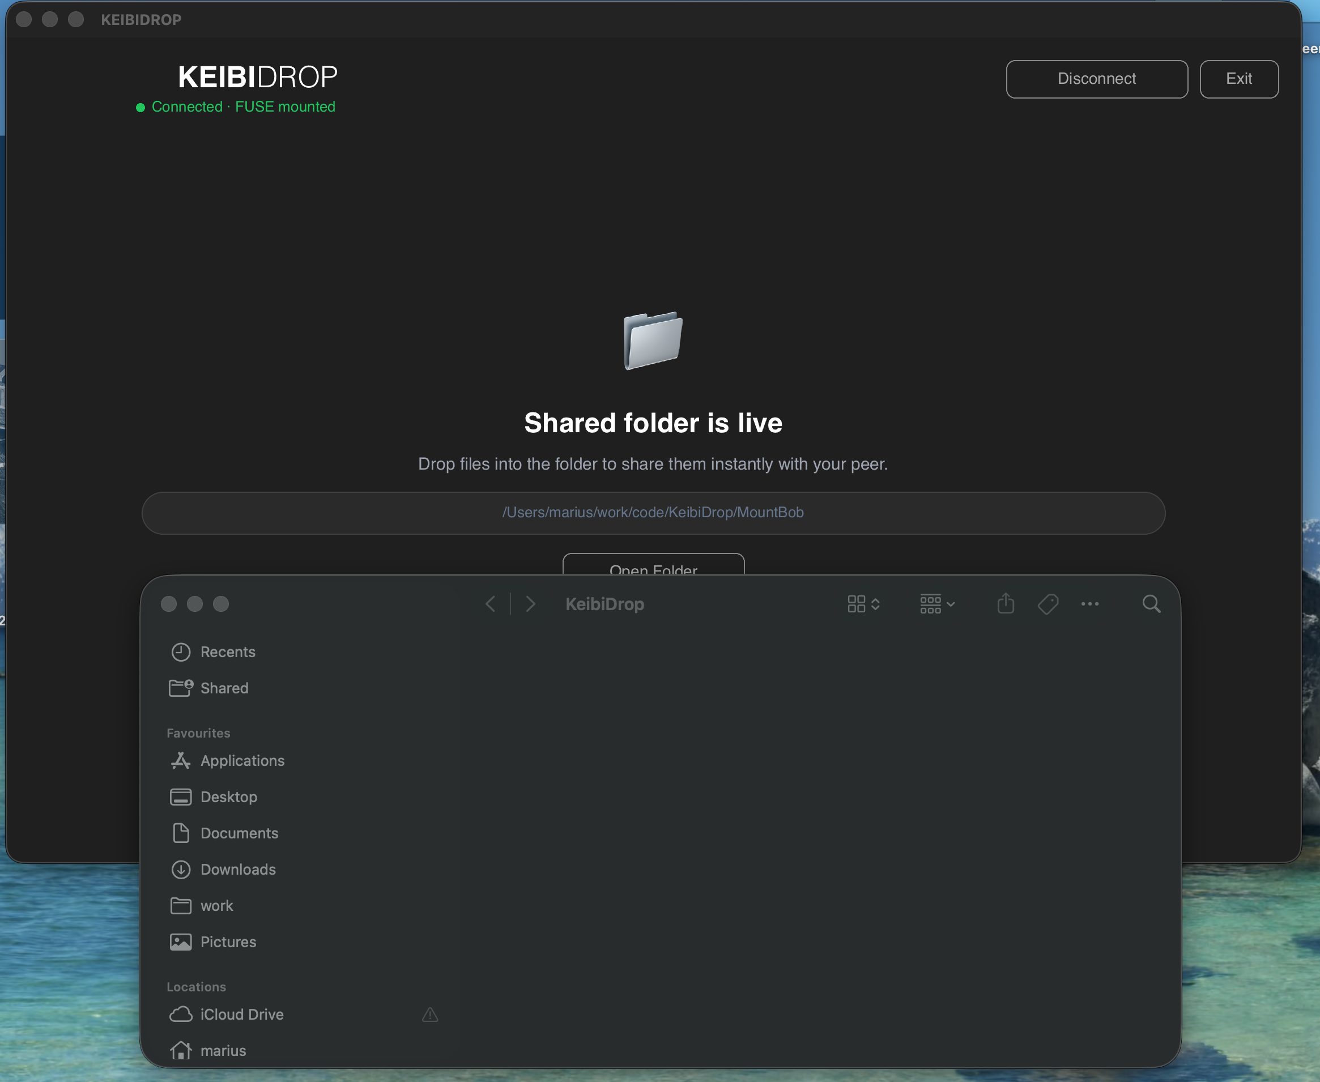The height and width of the screenshot is (1082, 1320).
Task: Select Recents in the Finder sidebar
Action: 228,652
